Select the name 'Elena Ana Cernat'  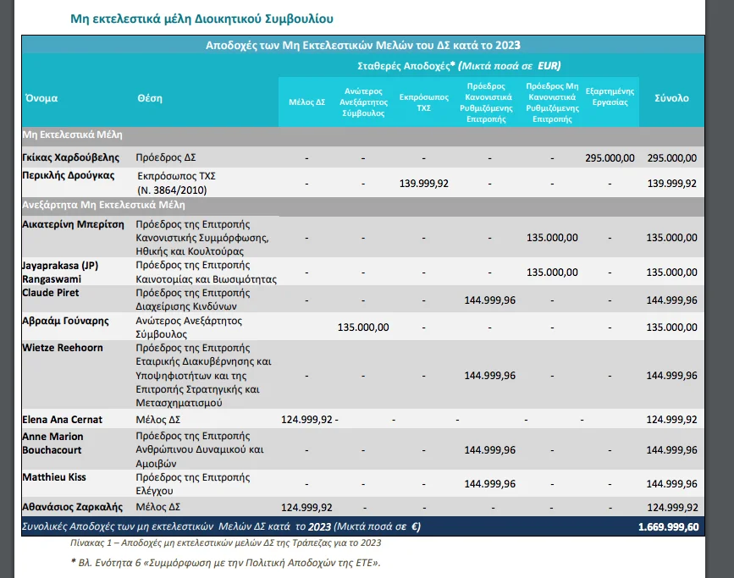[x=63, y=420]
